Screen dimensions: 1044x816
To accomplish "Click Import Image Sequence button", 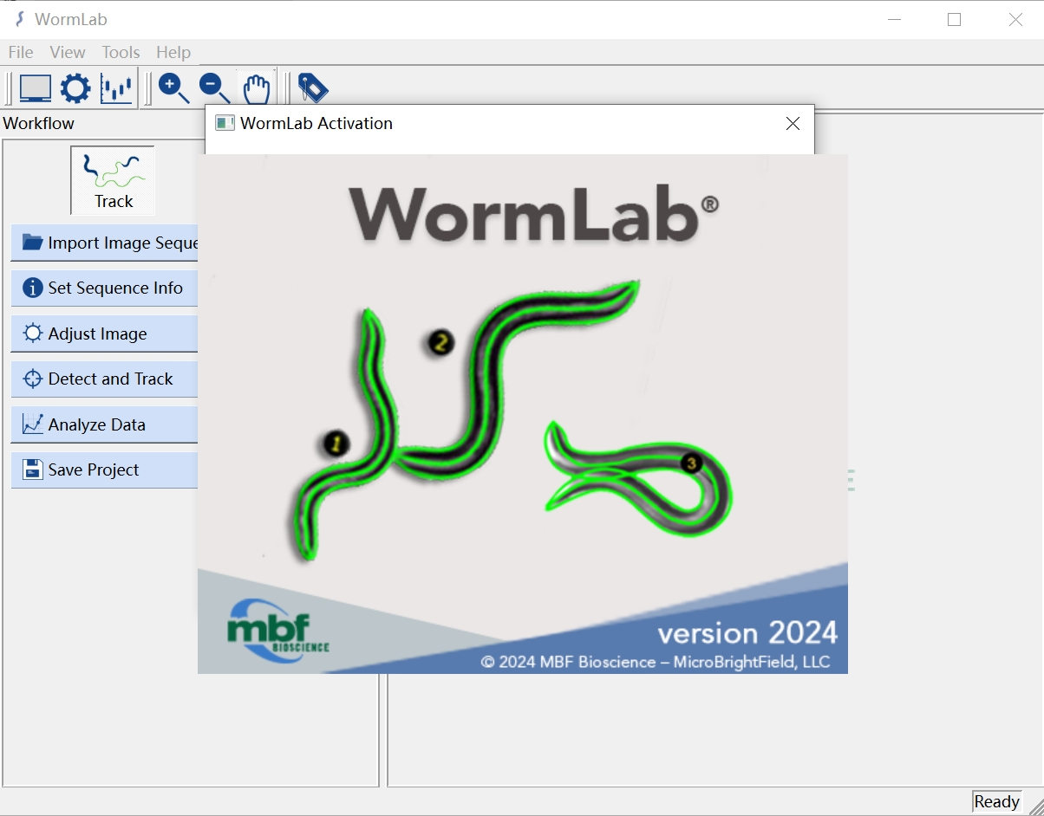I will (104, 243).
